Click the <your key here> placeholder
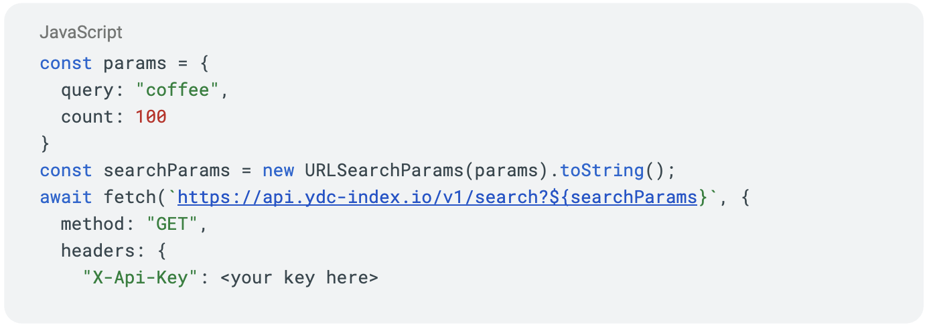Image resolution: width=927 pixels, height=327 pixels. pyautogui.click(x=299, y=277)
